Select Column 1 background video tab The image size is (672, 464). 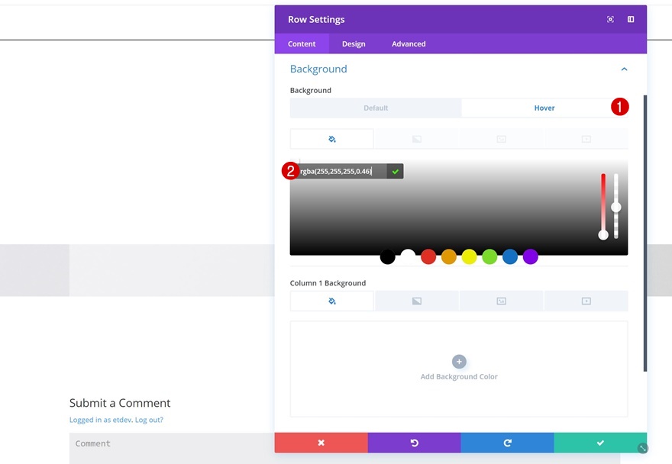point(586,301)
